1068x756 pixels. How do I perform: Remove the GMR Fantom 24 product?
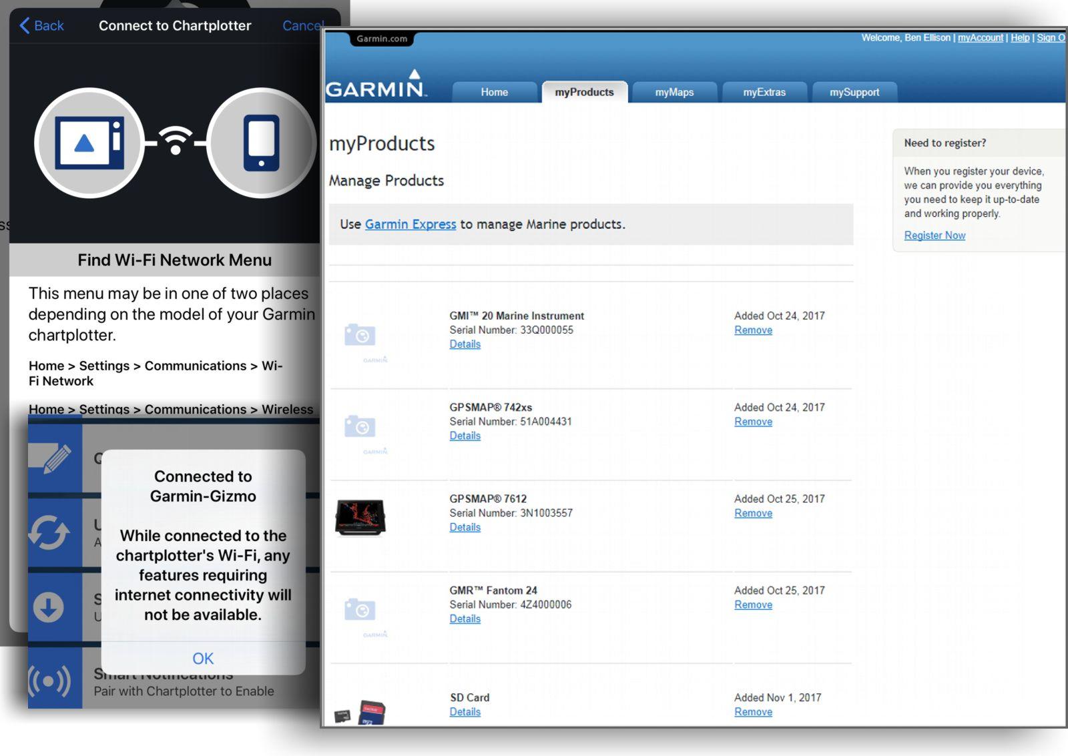pyautogui.click(x=753, y=605)
